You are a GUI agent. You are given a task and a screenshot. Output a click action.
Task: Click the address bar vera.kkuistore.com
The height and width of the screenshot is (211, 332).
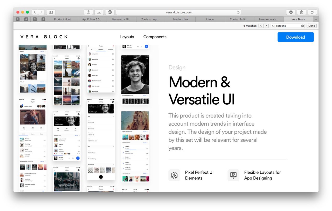pyautogui.click(x=178, y=12)
